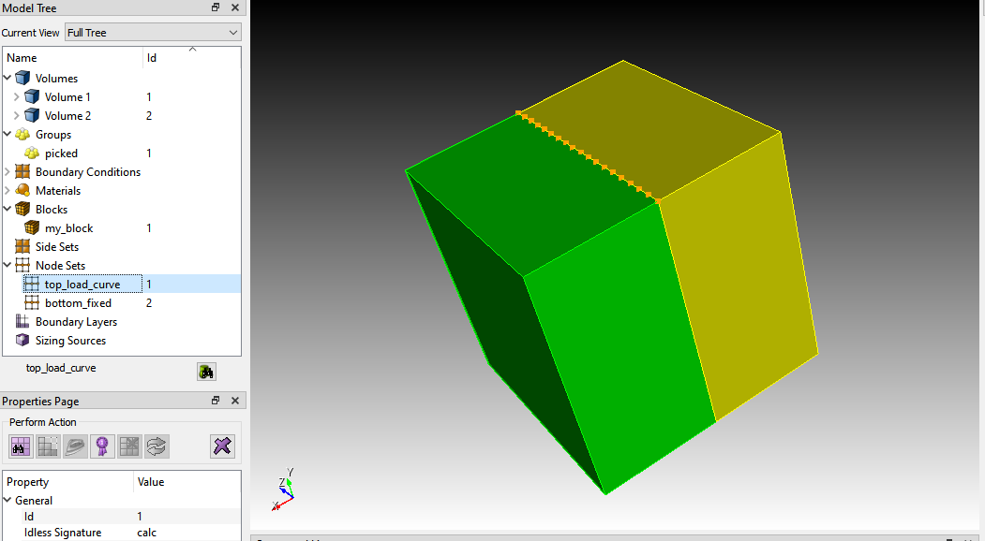Expand the Materials node
This screenshot has width=985, height=541.
(x=7, y=191)
